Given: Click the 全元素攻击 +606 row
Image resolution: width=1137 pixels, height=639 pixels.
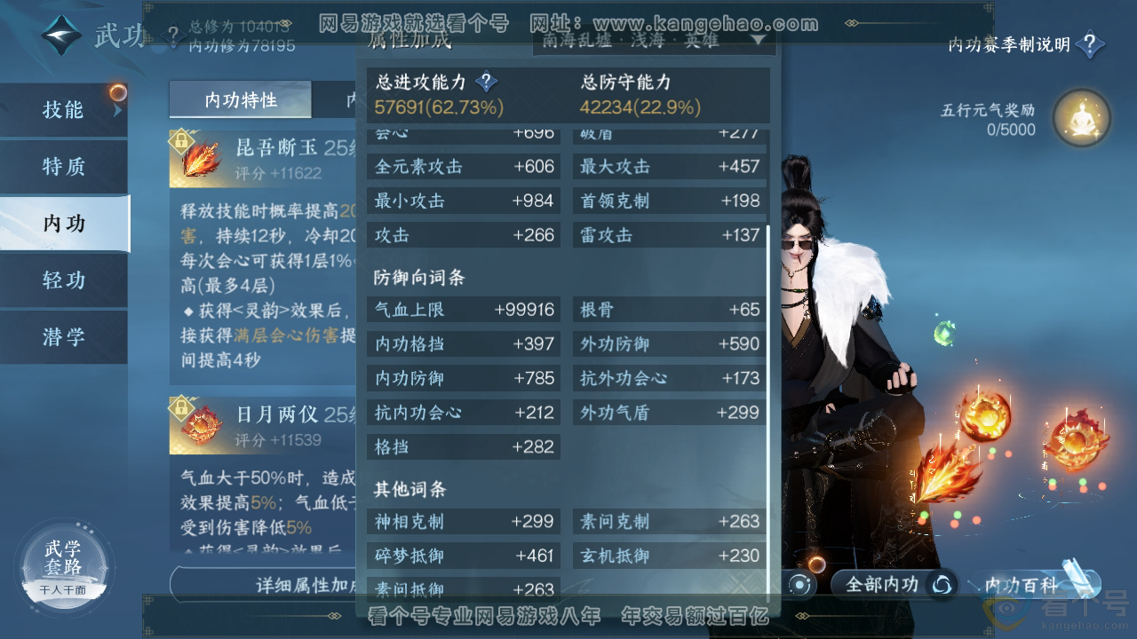Looking at the screenshot, I should [x=464, y=167].
